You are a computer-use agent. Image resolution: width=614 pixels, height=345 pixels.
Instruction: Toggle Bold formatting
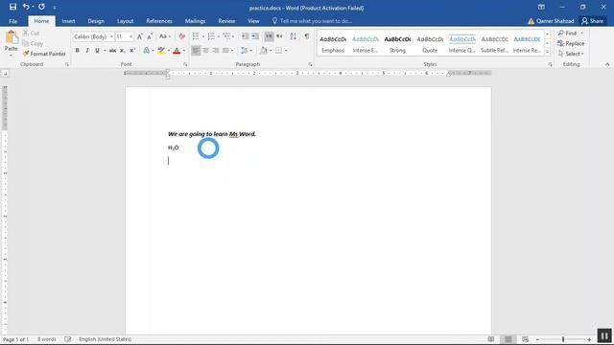tap(77, 51)
